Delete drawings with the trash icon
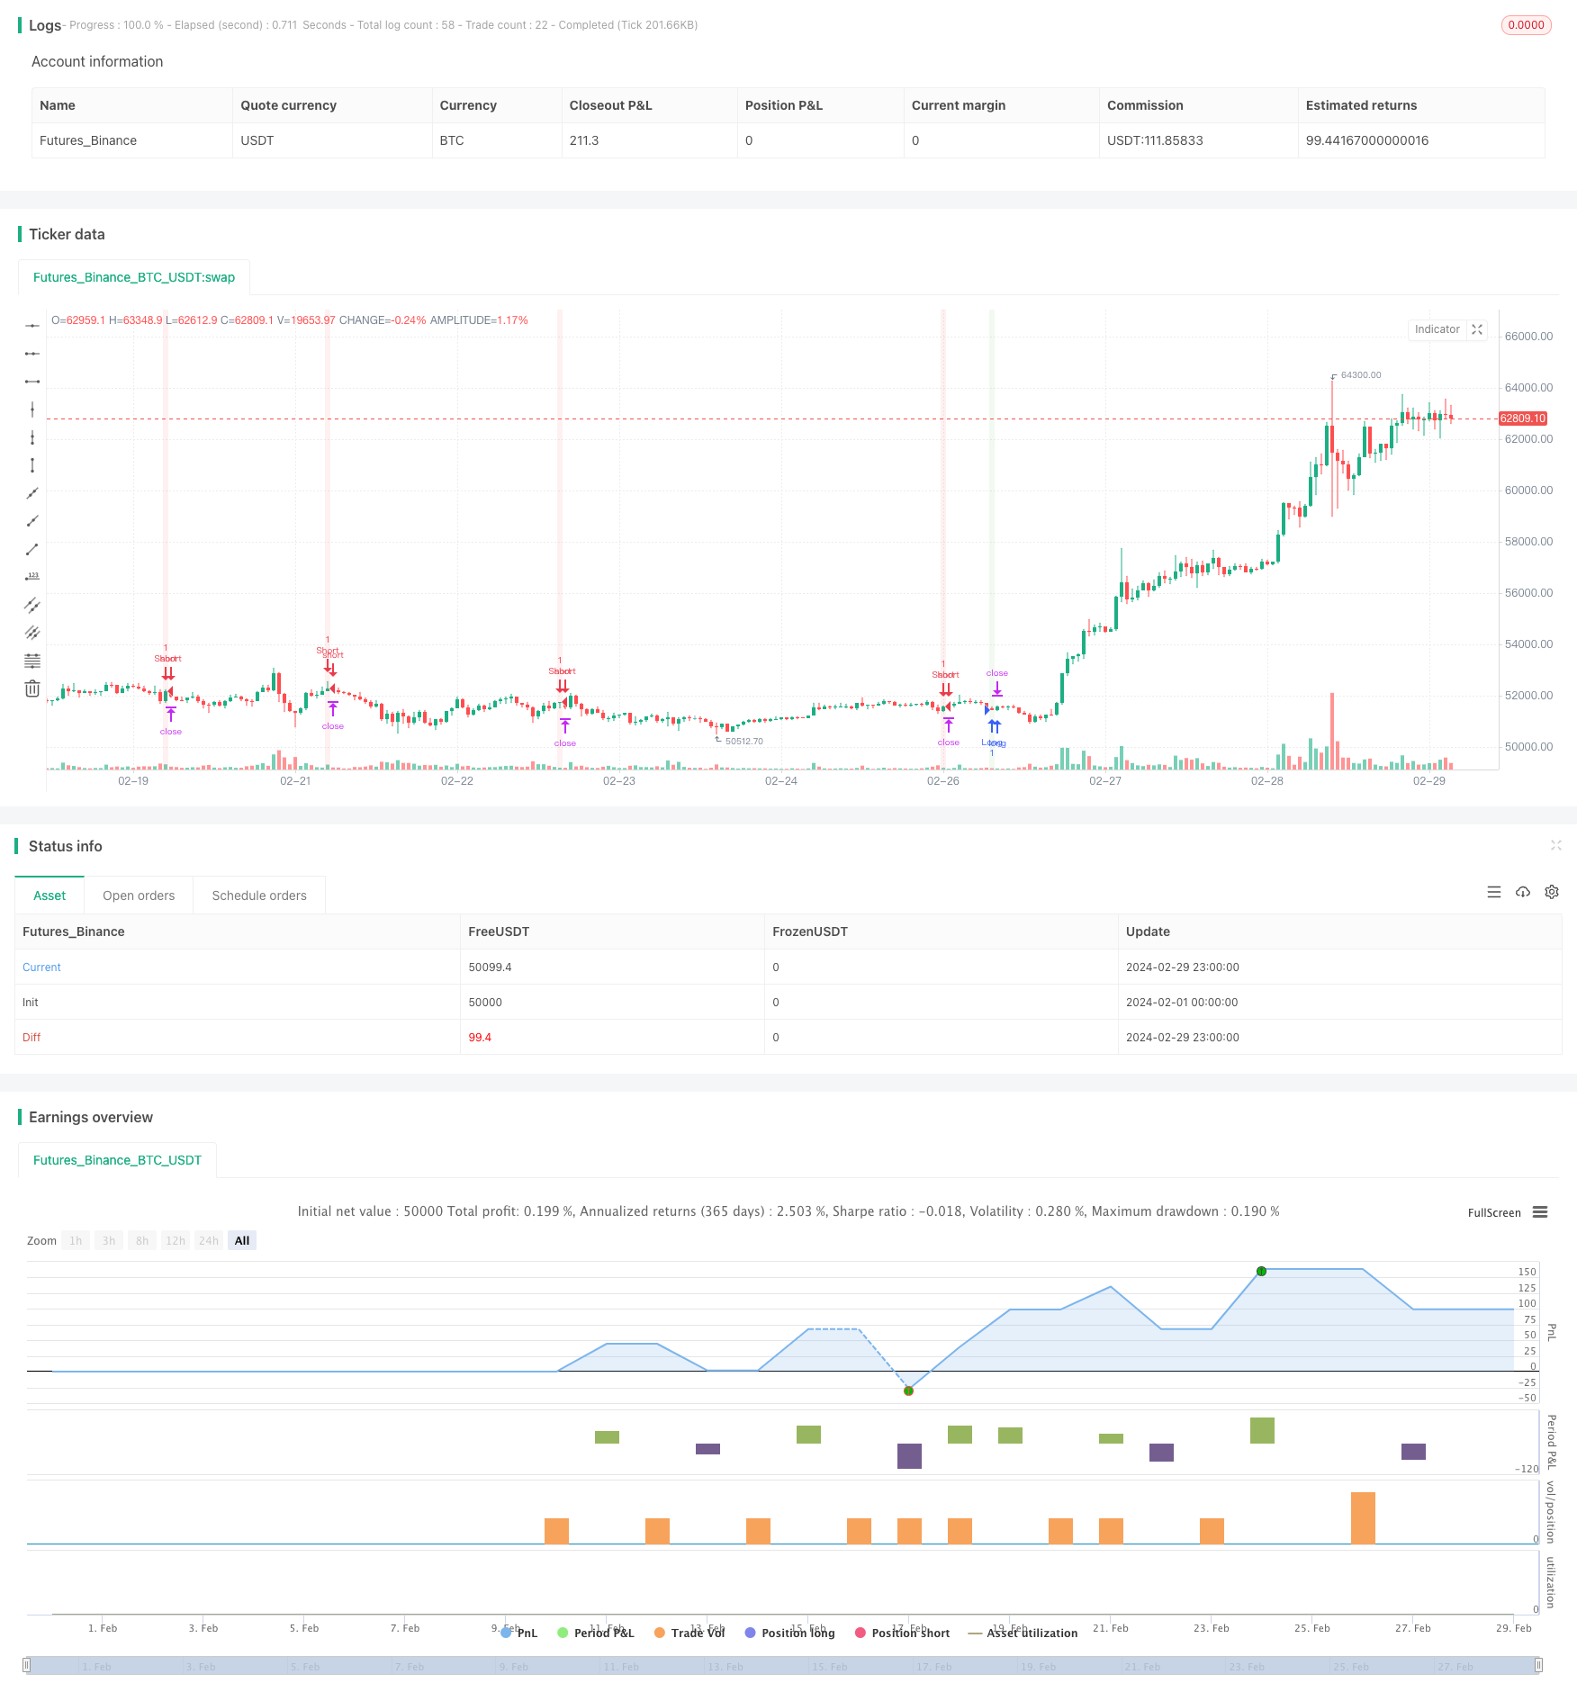 click(x=32, y=688)
